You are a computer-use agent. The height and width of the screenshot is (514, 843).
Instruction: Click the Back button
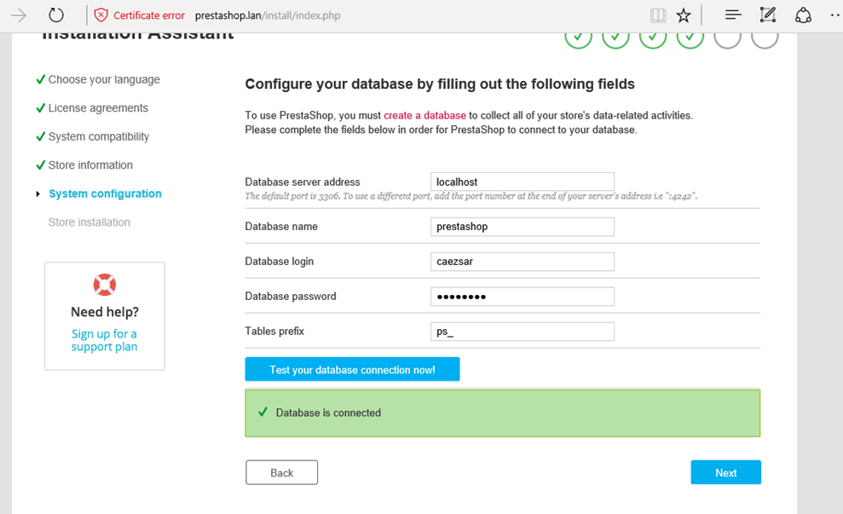pyautogui.click(x=281, y=472)
